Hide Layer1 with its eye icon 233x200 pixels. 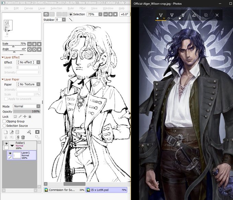tap(10, 153)
